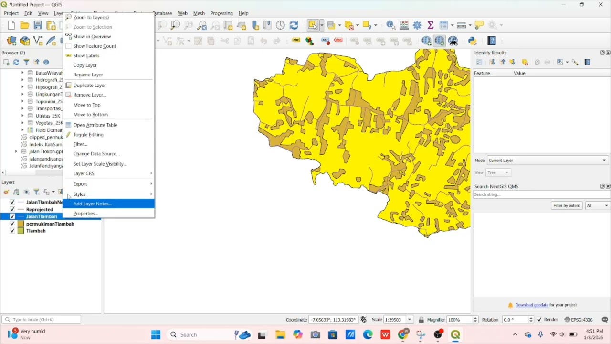The width and height of the screenshot is (611, 344).
Task: Open the Python Console icon
Action: click(473, 41)
